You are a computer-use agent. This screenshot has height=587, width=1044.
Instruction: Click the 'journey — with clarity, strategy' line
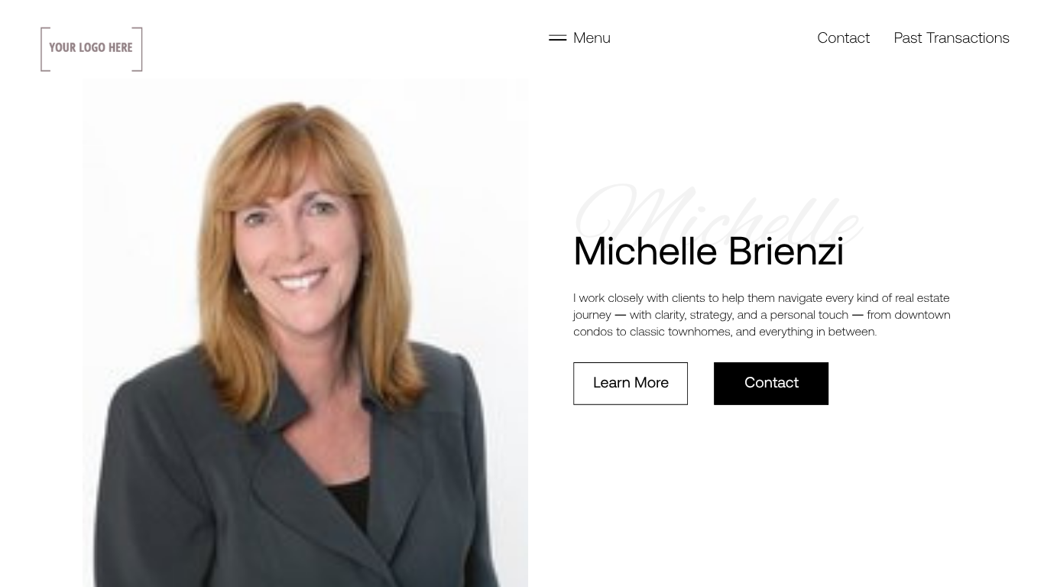[761, 315]
